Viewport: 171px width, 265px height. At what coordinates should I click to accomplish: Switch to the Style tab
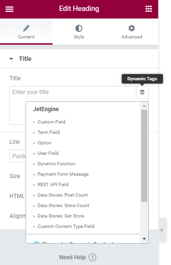click(x=79, y=32)
